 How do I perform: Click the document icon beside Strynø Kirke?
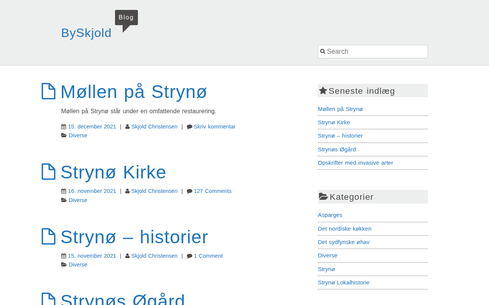click(x=49, y=172)
